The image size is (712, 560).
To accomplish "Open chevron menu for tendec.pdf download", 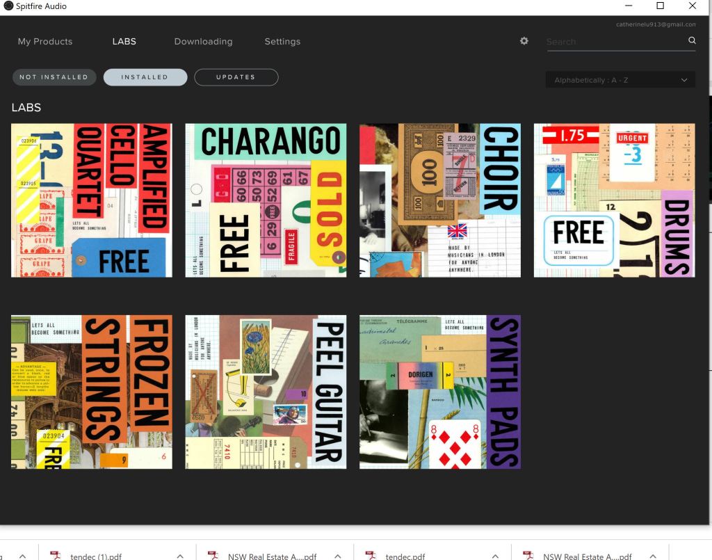I will point(495,556).
